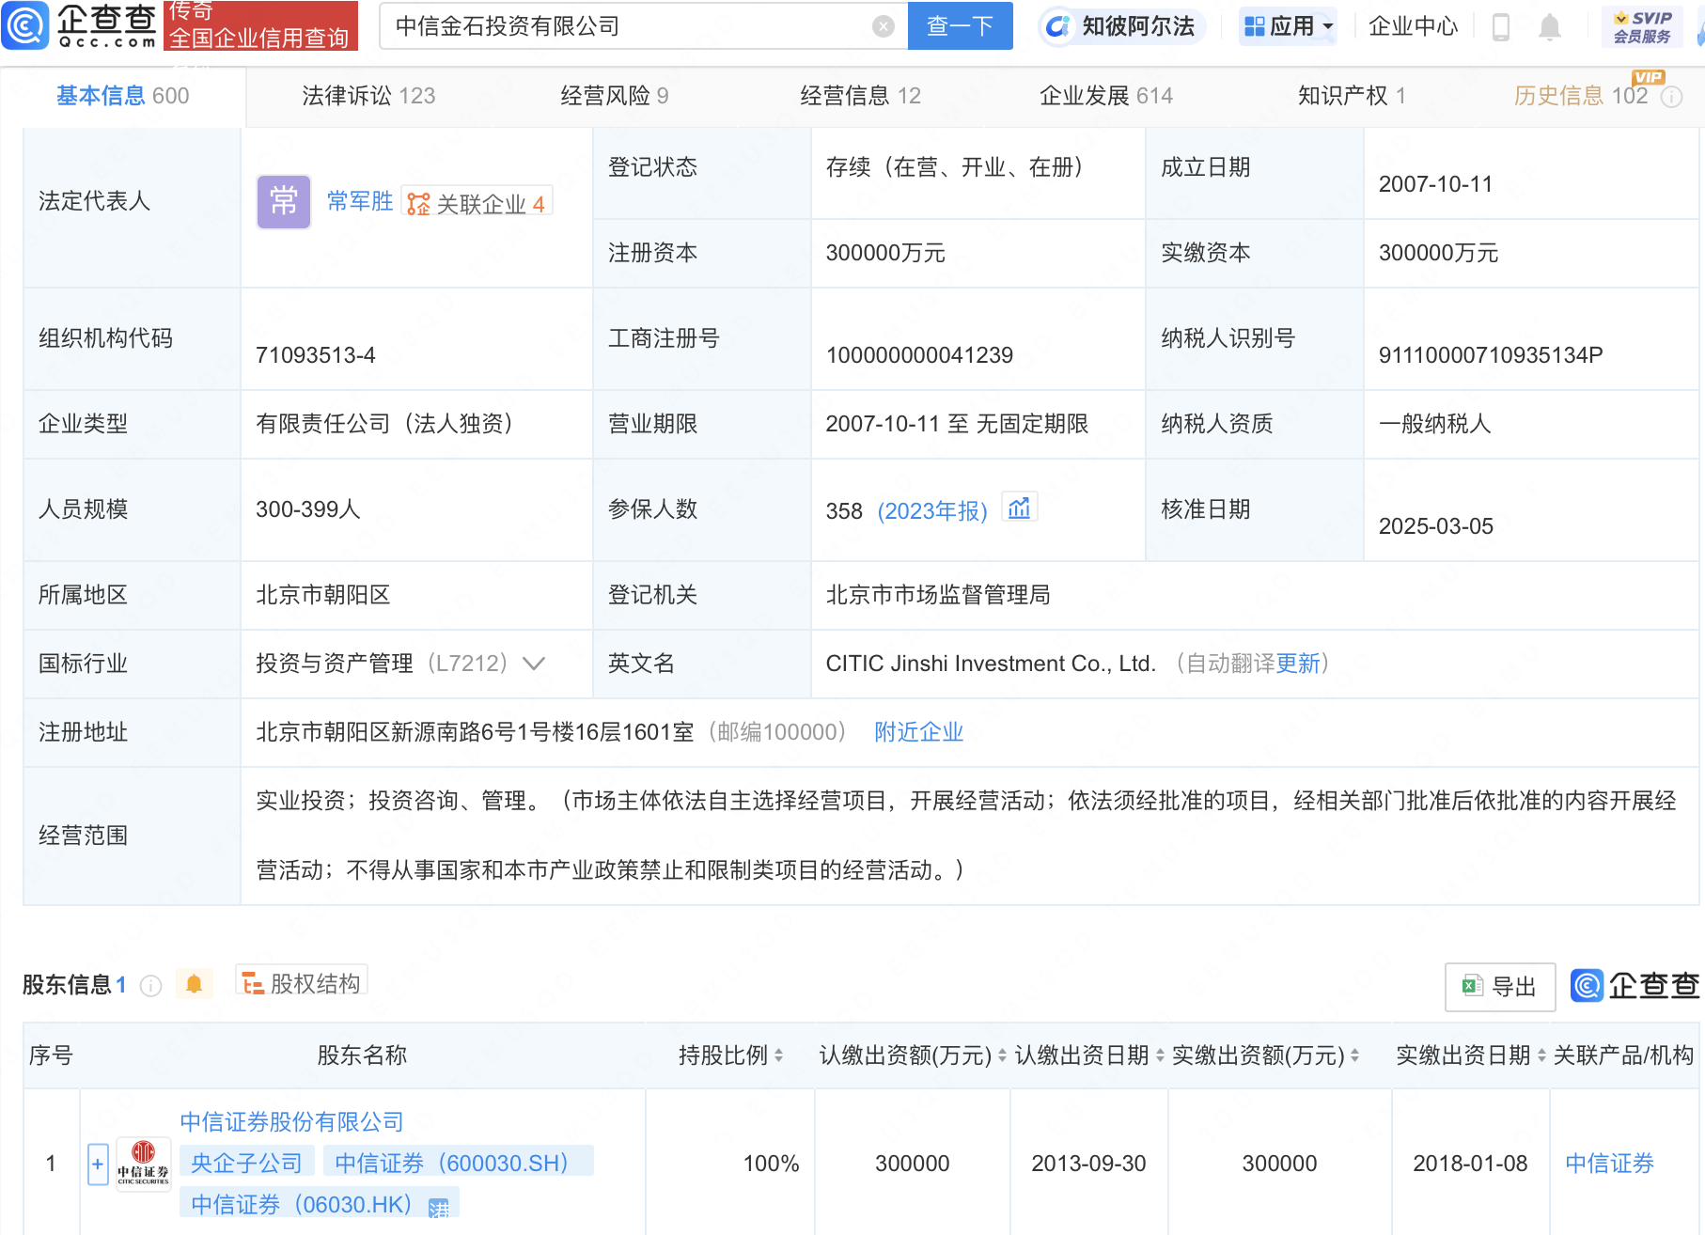Image resolution: width=1705 pixels, height=1235 pixels.
Task: Click the shareholder monitoring bell icon
Action: 194,984
